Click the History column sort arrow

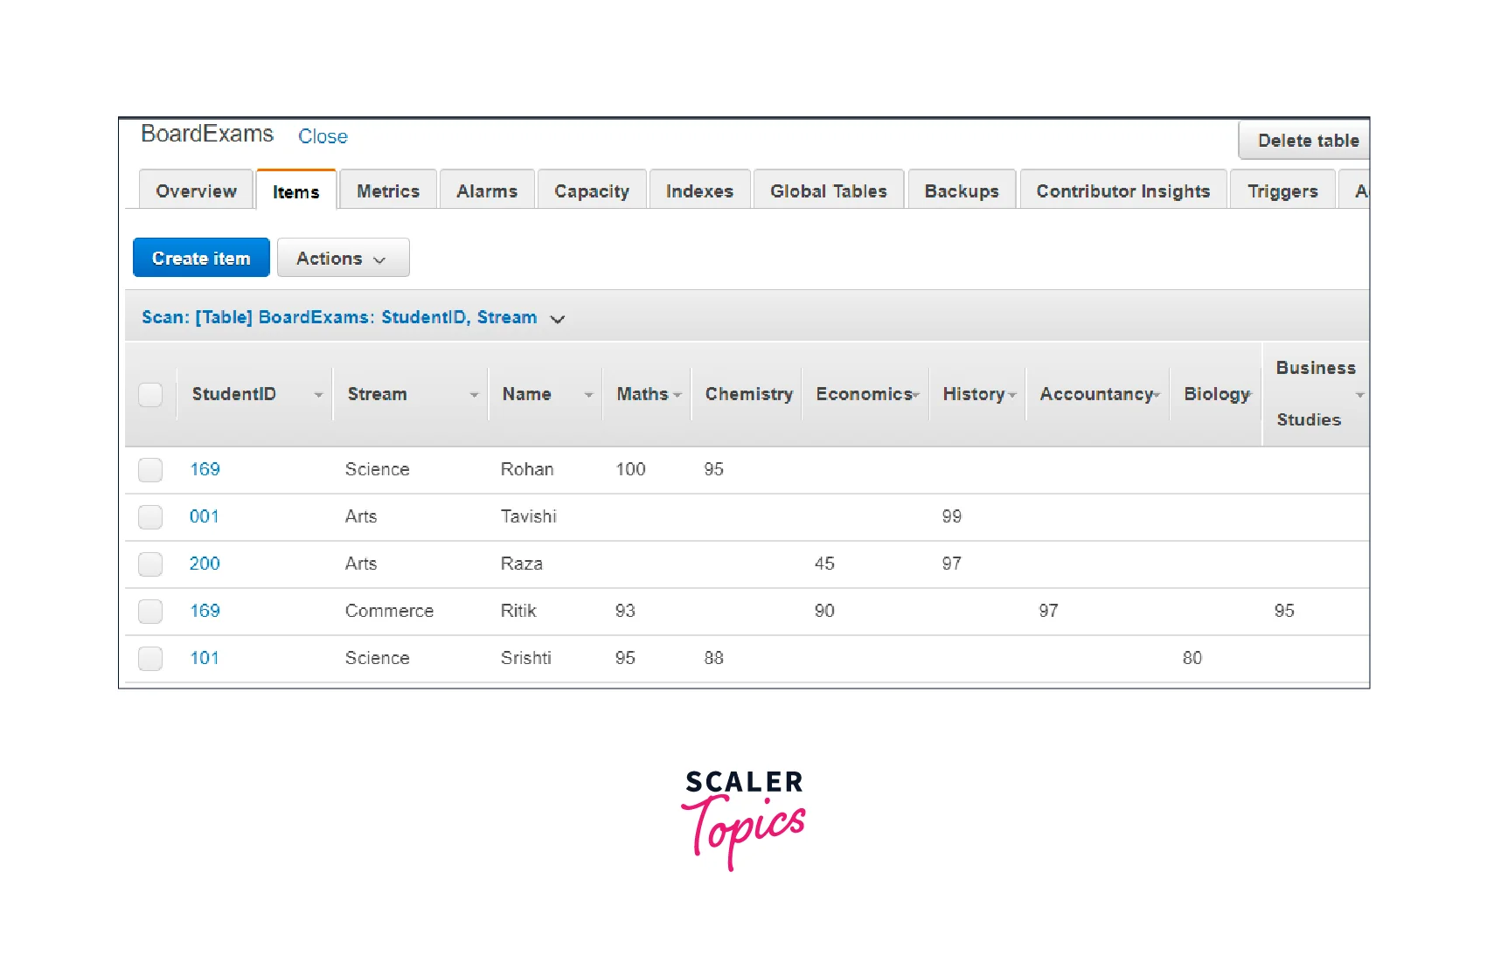coord(1012,395)
